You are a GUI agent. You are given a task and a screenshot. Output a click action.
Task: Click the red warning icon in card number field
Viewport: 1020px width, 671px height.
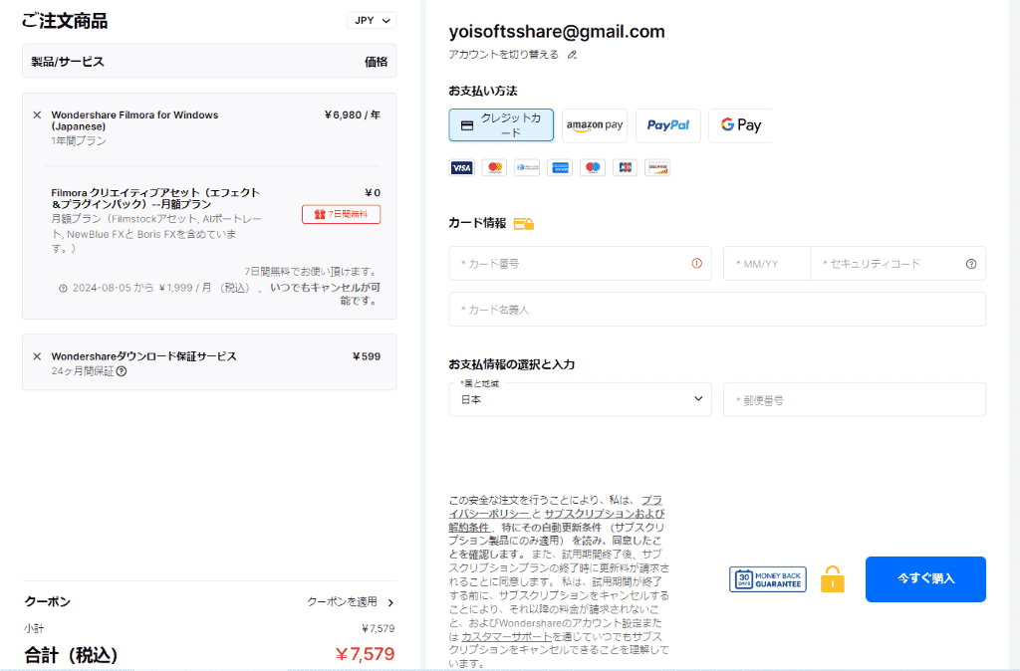pos(696,264)
